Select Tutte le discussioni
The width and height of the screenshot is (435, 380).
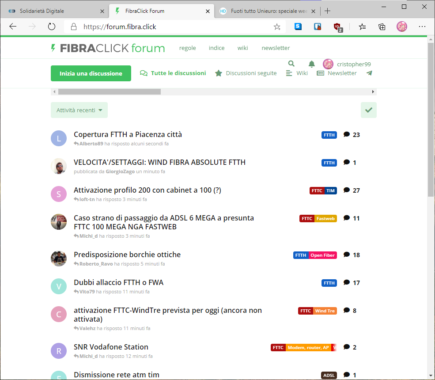pyautogui.click(x=173, y=73)
